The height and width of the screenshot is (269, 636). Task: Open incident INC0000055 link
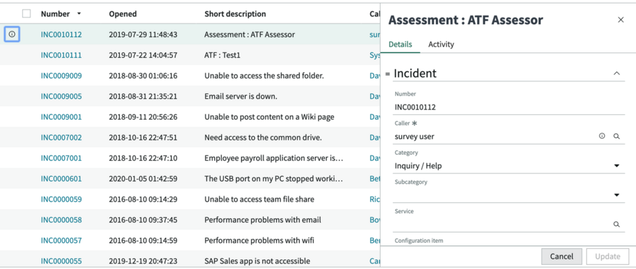(61, 261)
